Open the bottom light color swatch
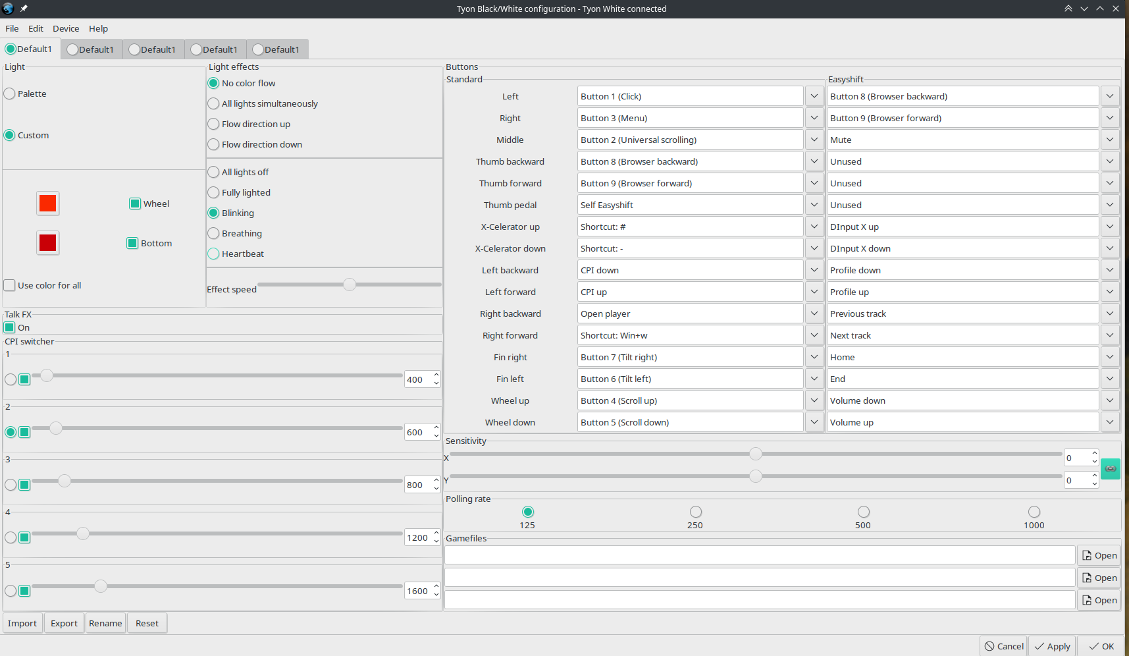The height and width of the screenshot is (656, 1129). (x=47, y=242)
